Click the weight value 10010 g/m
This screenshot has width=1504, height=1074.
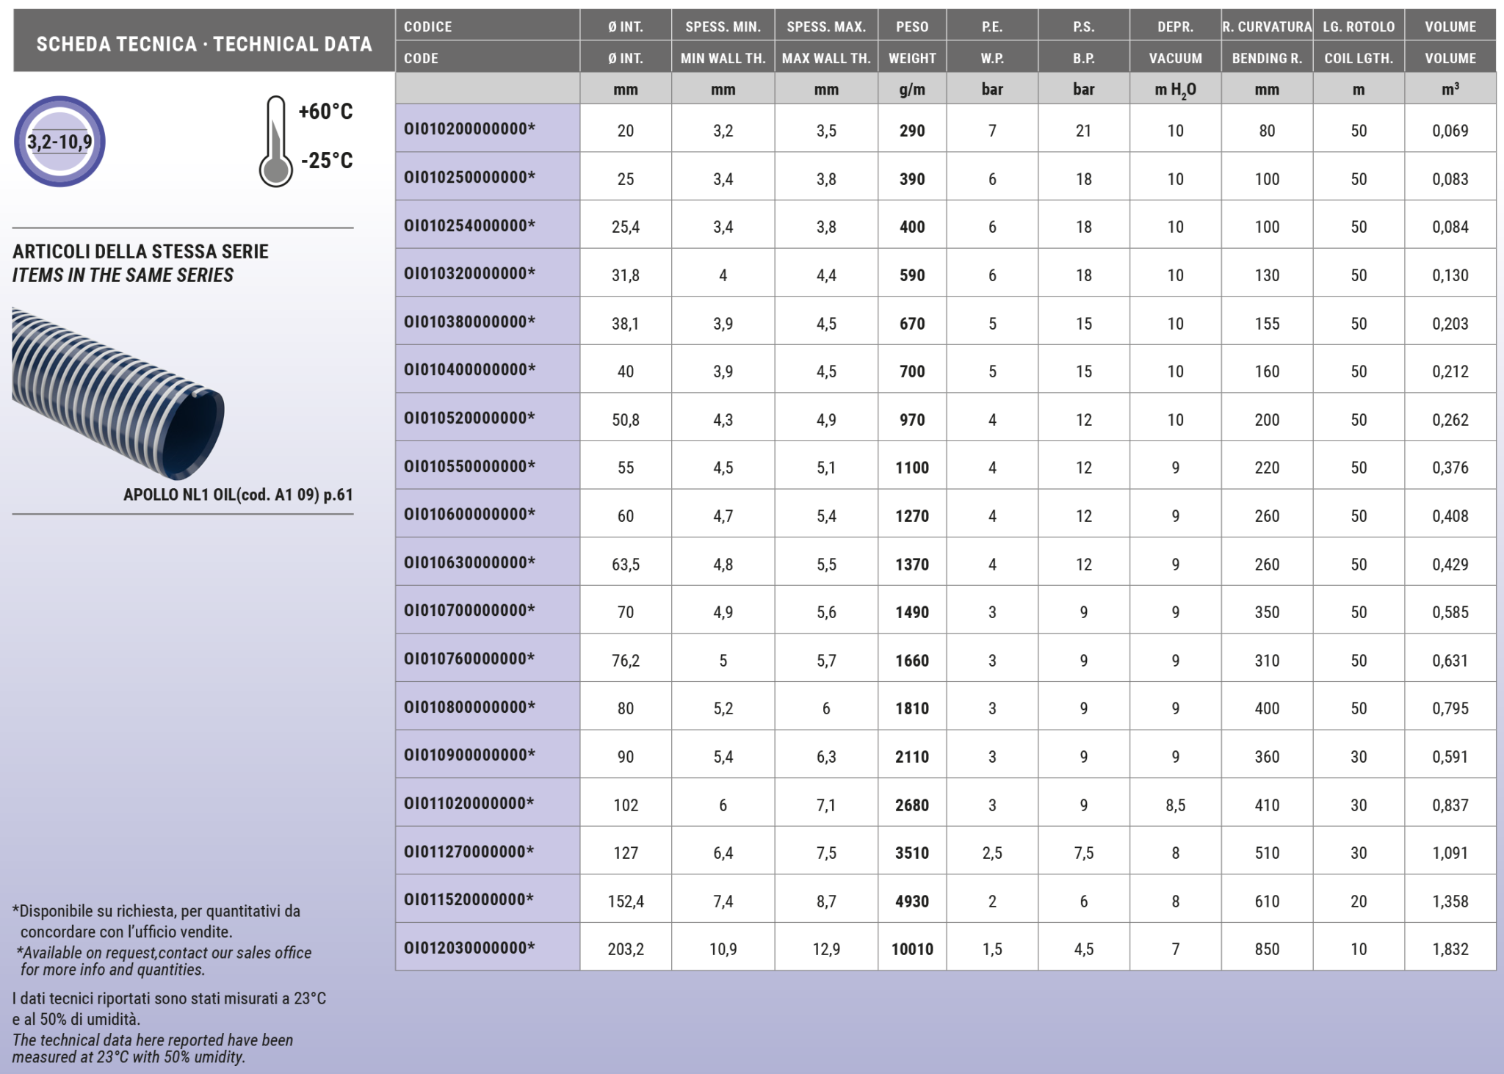click(x=912, y=949)
